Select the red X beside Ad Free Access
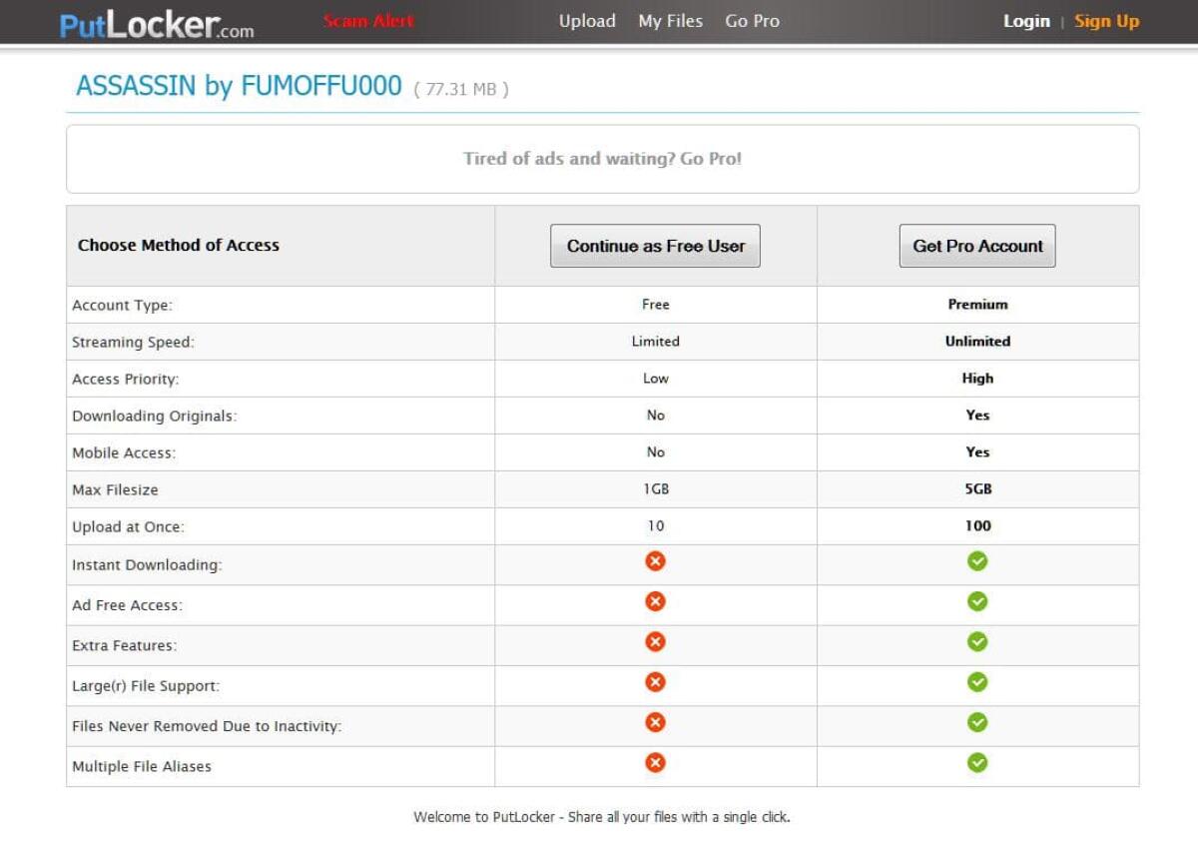Screen dimensions: 1198x860 [x=655, y=601]
